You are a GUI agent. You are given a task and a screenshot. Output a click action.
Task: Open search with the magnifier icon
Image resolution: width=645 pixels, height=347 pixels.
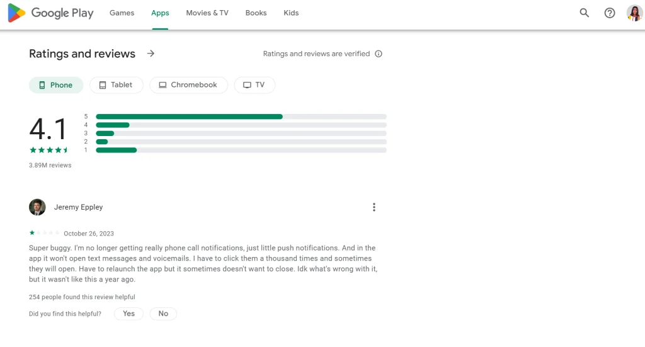pyautogui.click(x=585, y=13)
